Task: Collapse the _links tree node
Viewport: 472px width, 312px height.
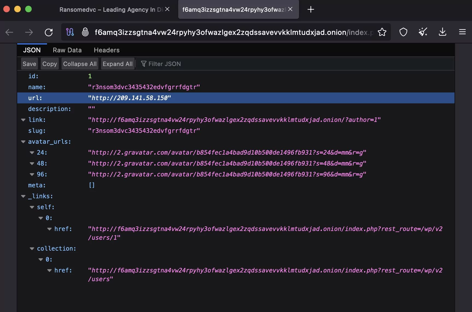Action: tap(23, 196)
